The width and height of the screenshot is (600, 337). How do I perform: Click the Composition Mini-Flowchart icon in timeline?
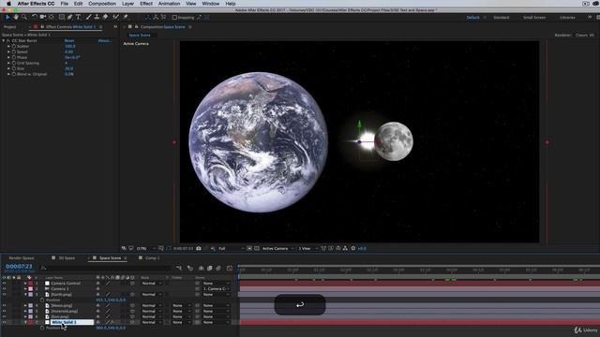(179, 269)
